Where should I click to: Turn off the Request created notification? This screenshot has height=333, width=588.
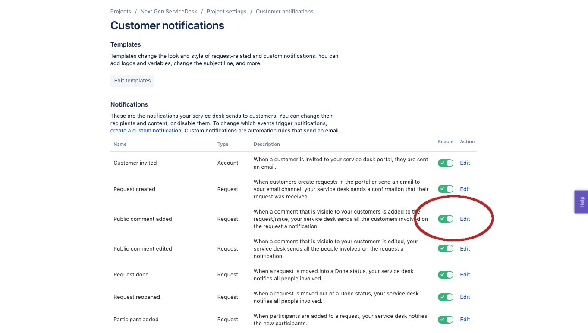[446, 189]
